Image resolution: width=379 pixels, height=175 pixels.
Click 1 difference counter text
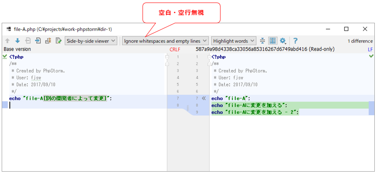click(360, 41)
